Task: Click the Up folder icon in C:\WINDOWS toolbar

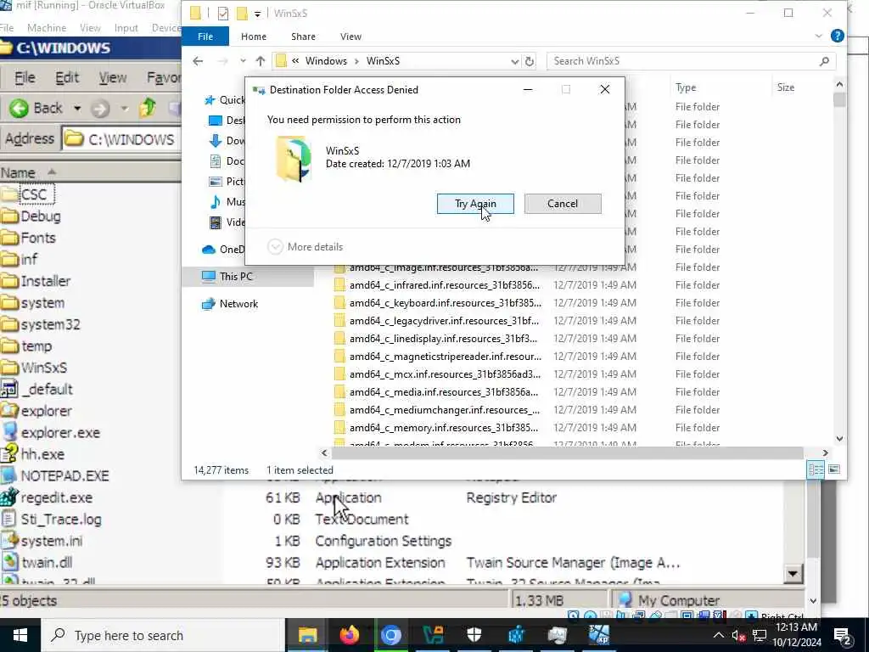Action: point(148,108)
